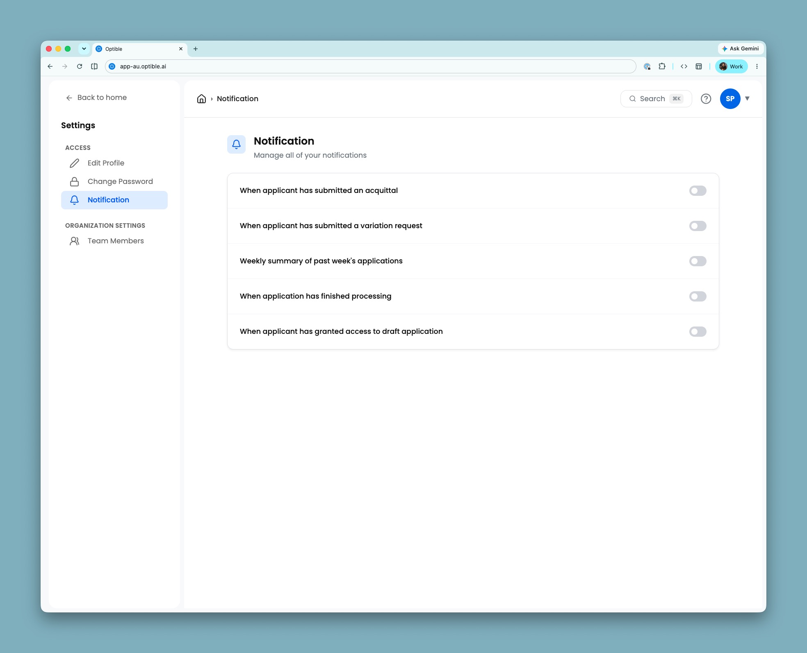Click the SP user avatar
Image resolution: width=807 pixels, height=653 pixels.
click(730, 99)
